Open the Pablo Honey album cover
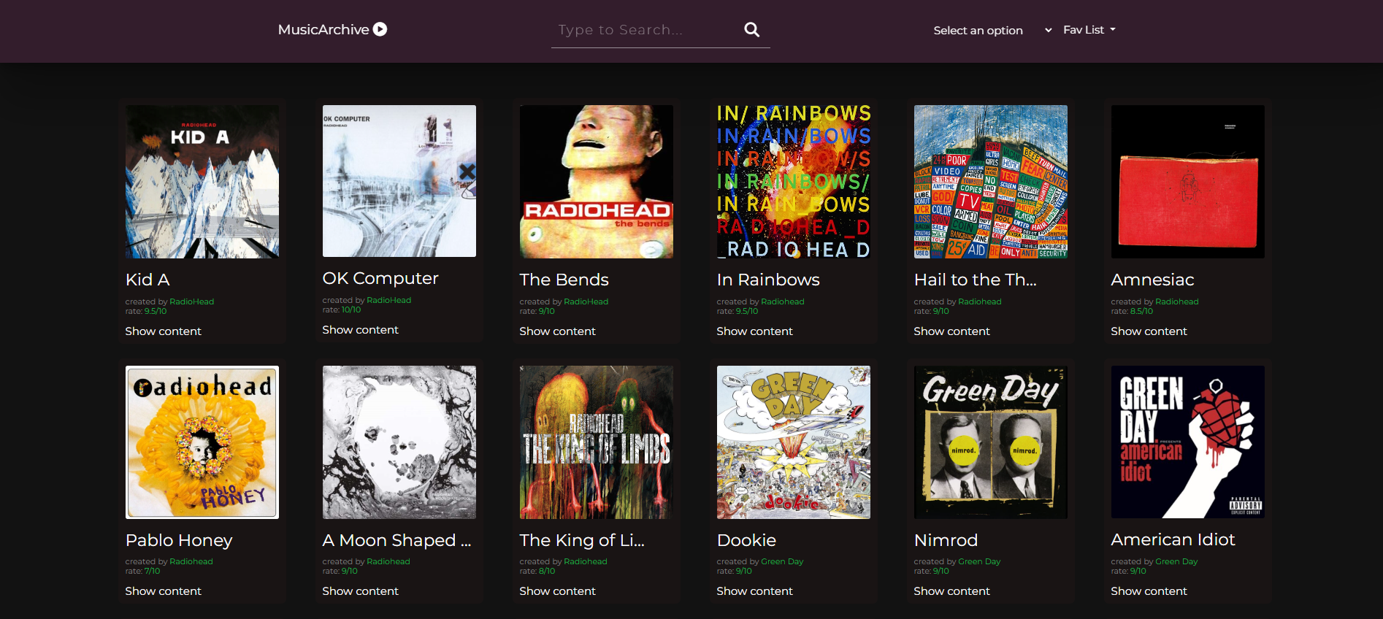Screen dimensions: 1383x619 pyautogui.click(x=202, y=442)
